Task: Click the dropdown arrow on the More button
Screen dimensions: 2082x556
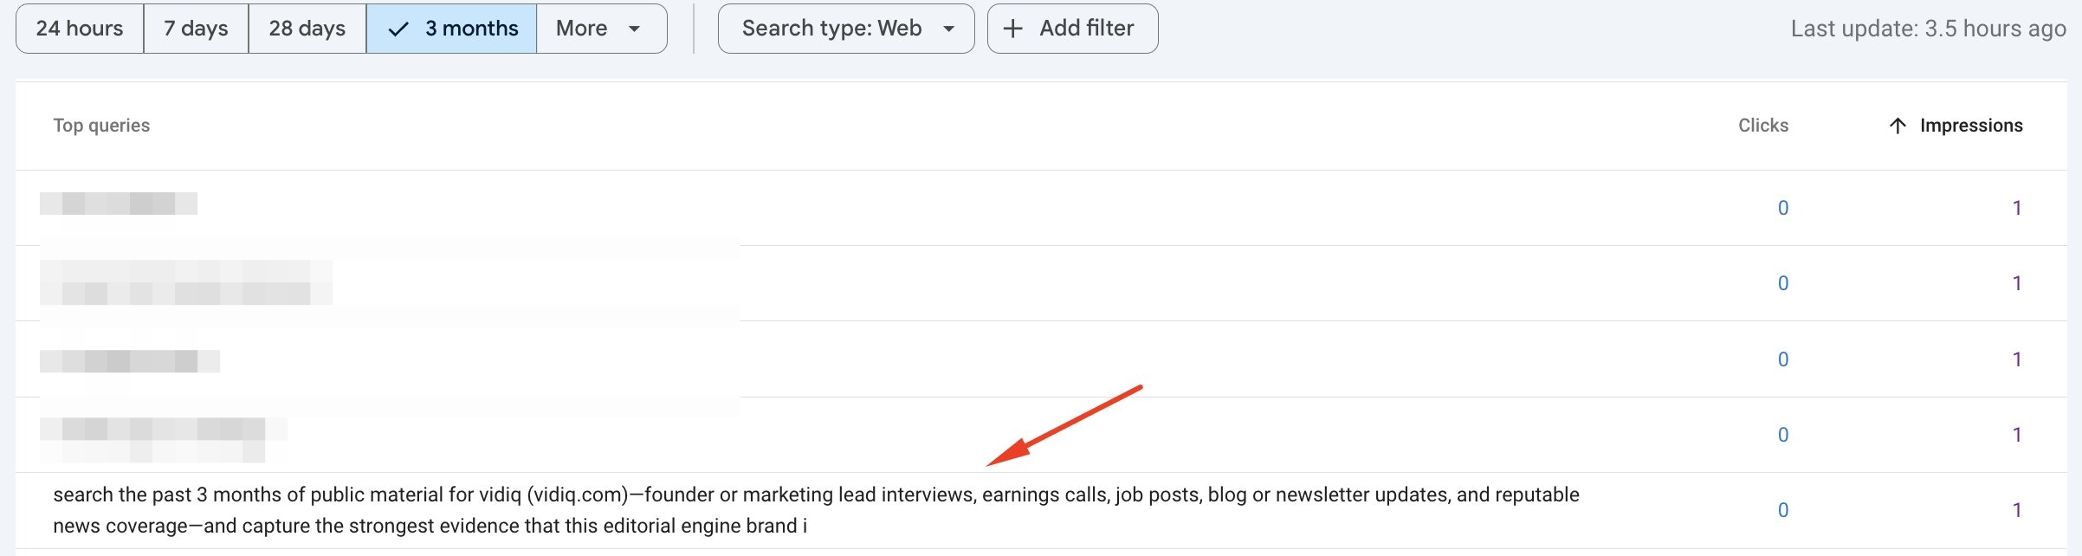Action: click(x=635, y=29)
